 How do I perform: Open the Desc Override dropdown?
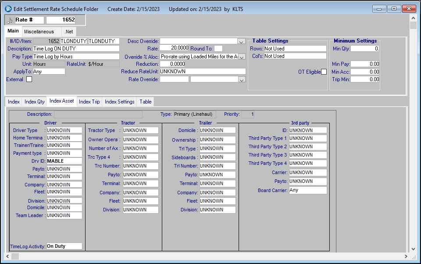241,41
